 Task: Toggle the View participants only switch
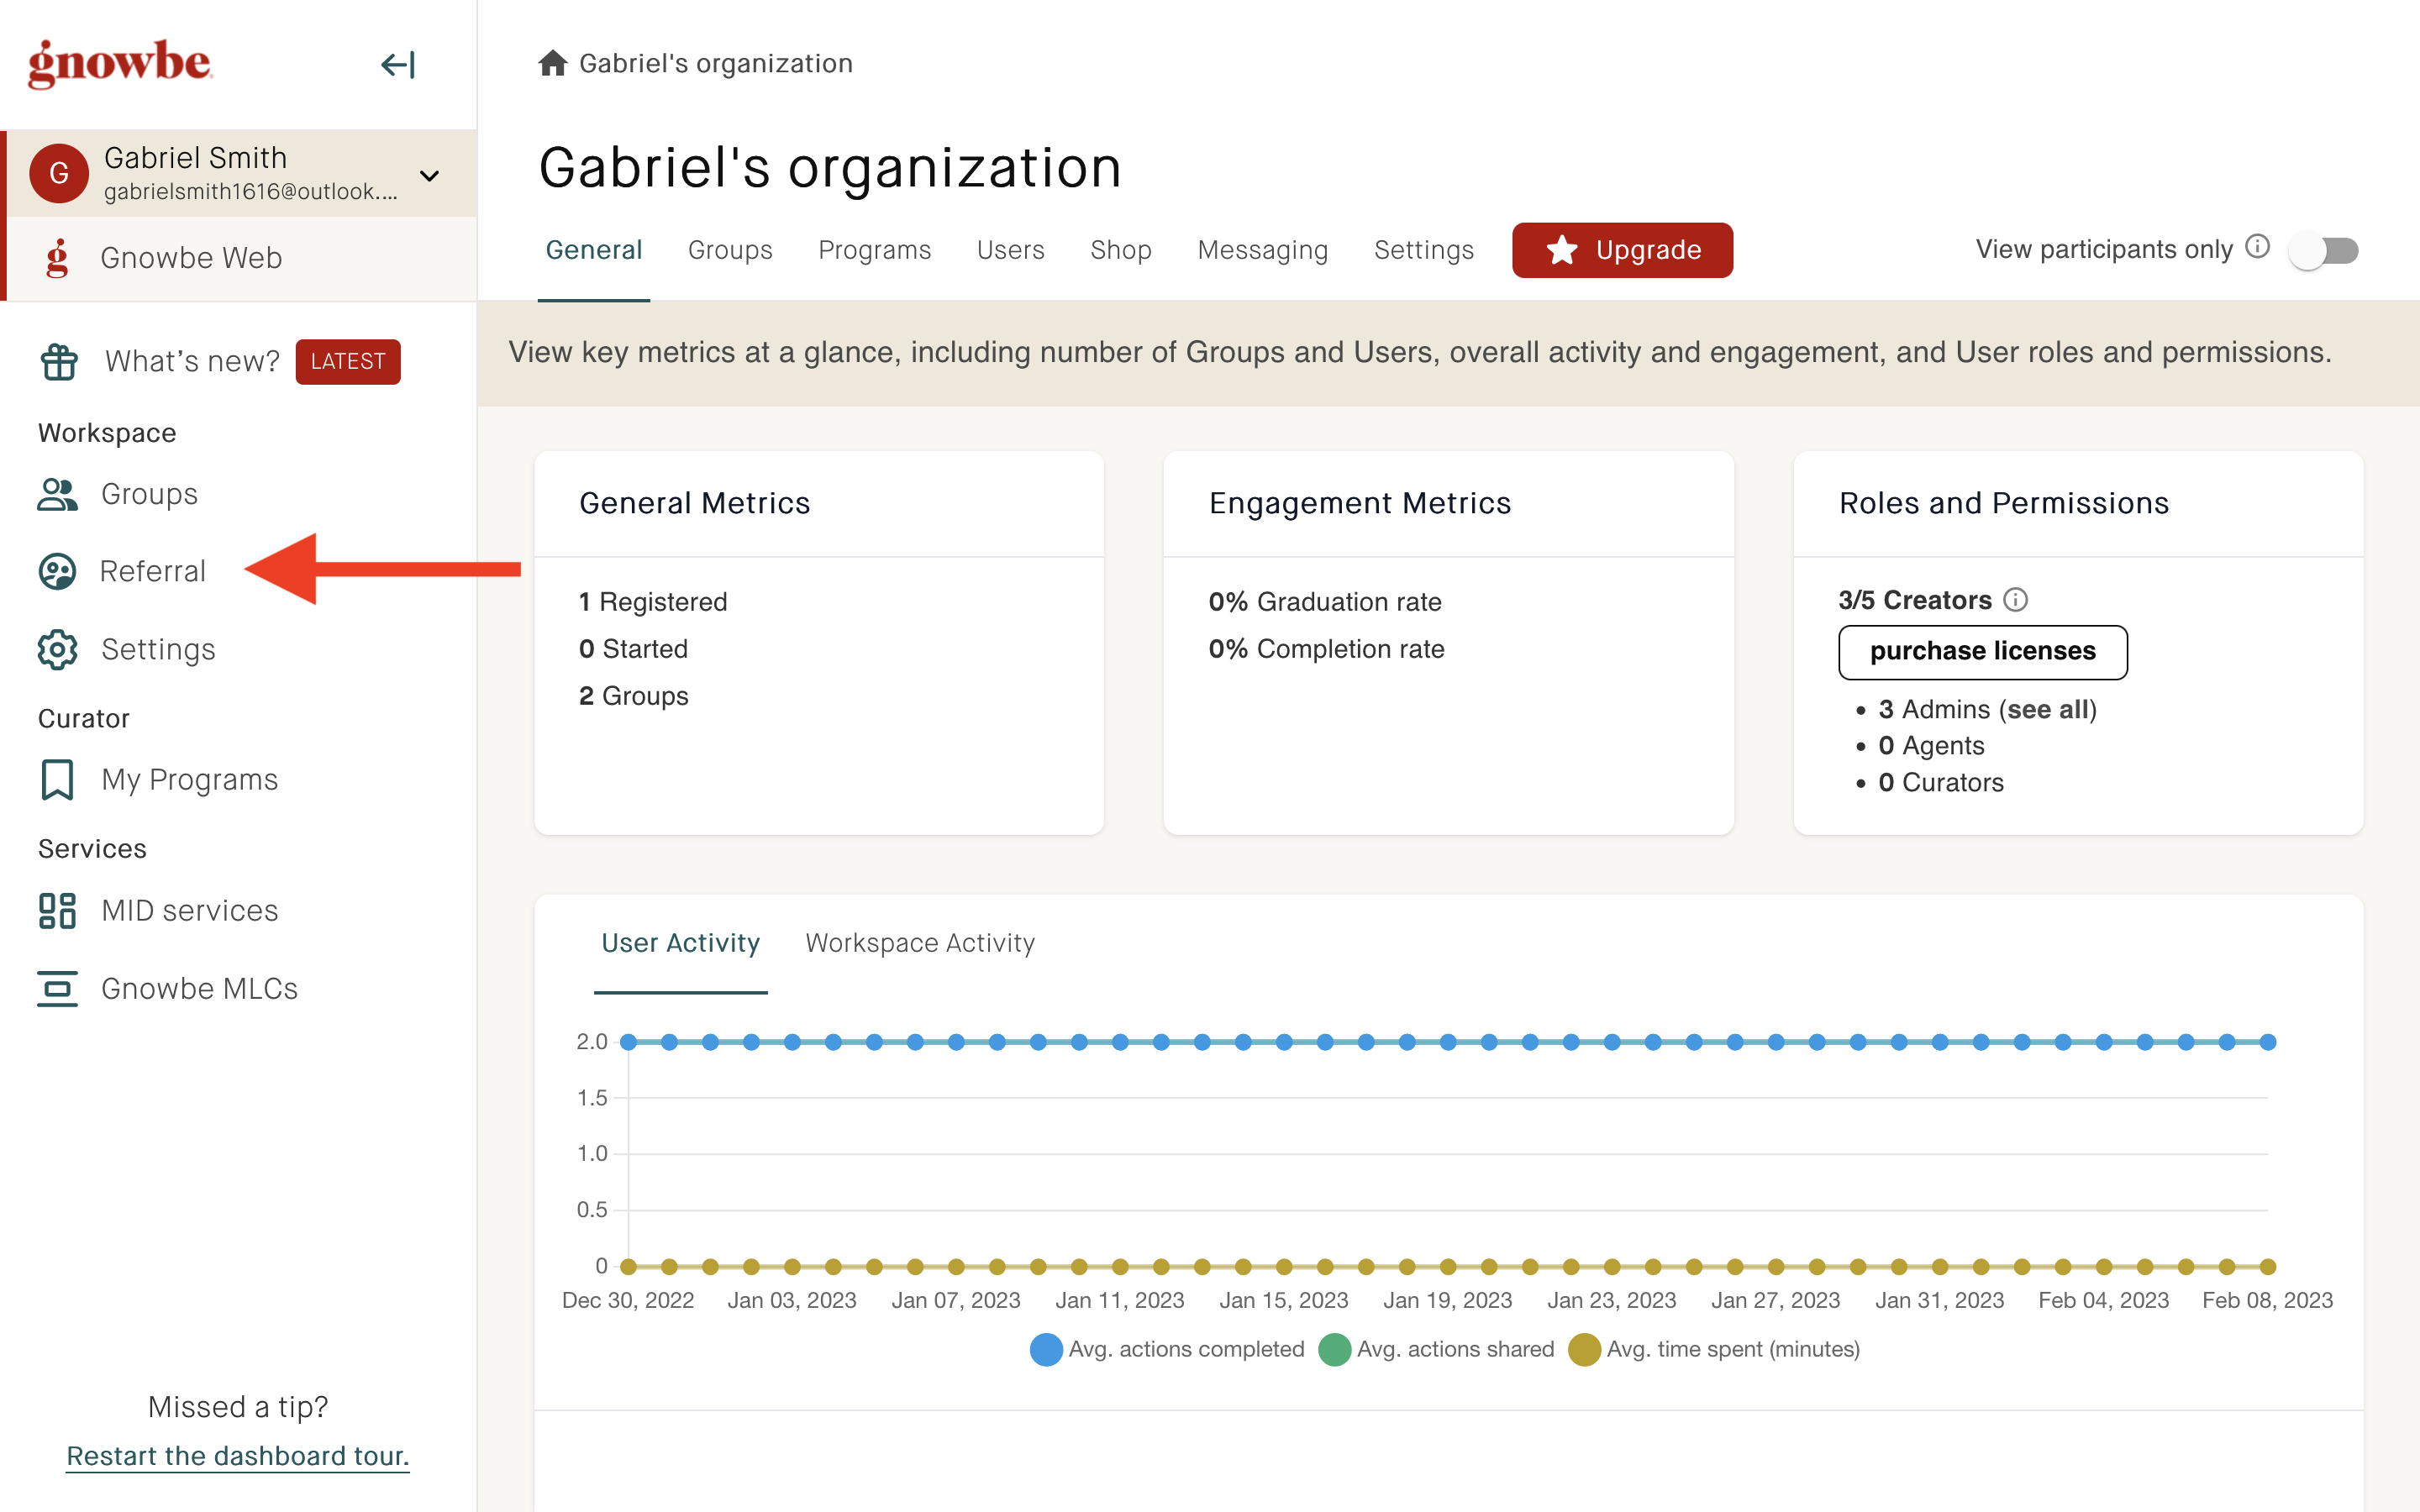[2324, 250]
